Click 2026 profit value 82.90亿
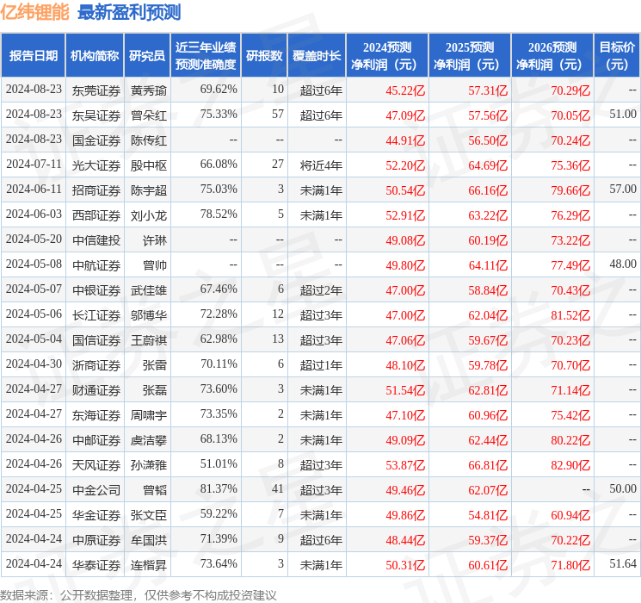Image resolution: width=641 pixels, height=603 pixels. pos(570,465)
